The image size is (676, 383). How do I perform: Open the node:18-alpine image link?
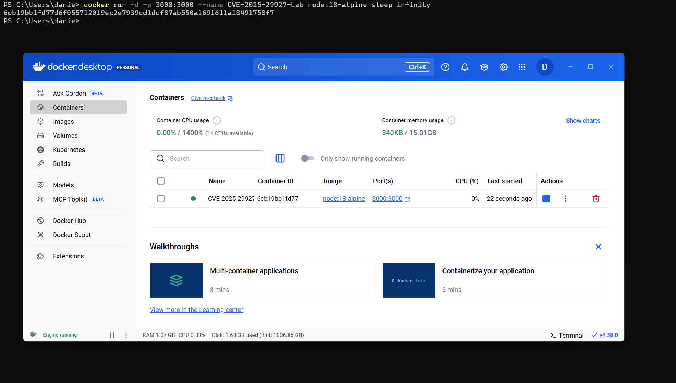[344, 199]
